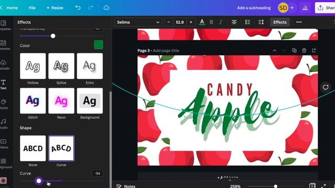The image size is (335, 188).
Task: Select the Neon text effect
Action: [61, 101]
